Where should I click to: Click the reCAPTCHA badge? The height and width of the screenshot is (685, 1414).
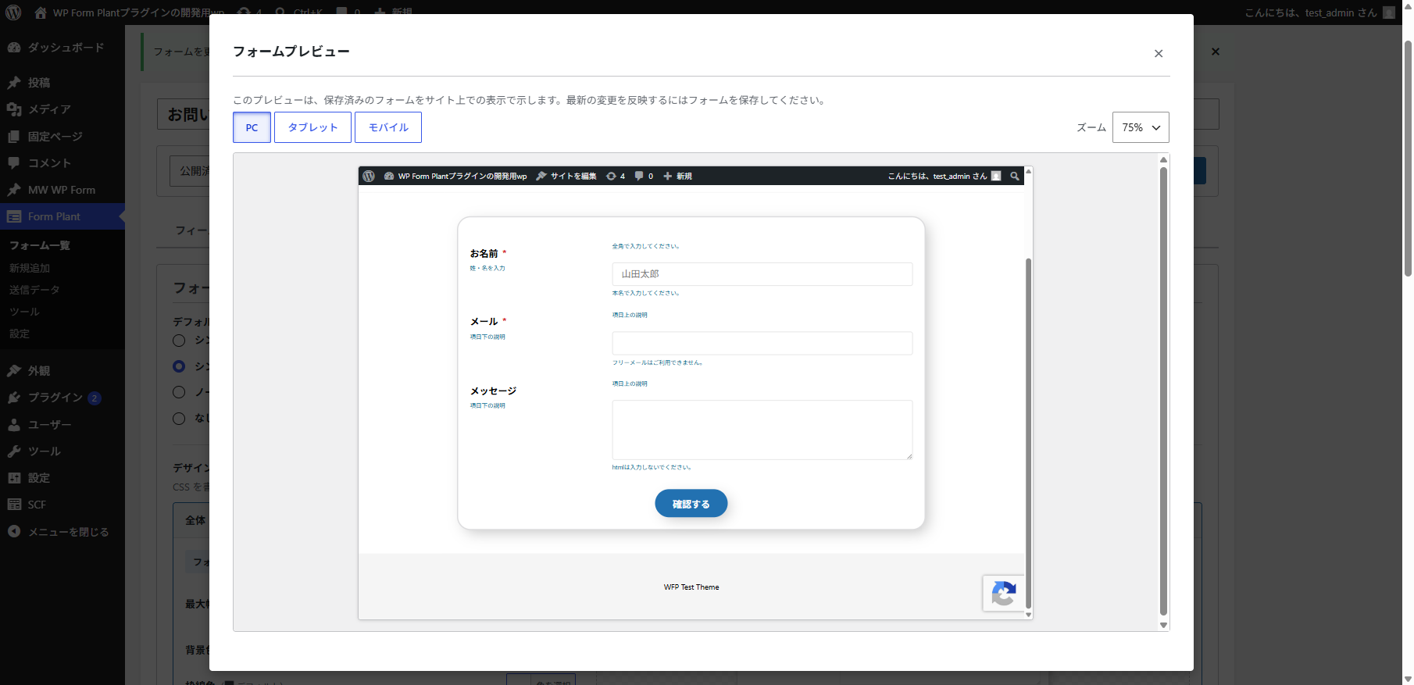pyautogui.click(x=1003, y=594)
